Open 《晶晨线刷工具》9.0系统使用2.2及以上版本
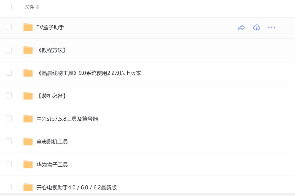 point(89,73)
